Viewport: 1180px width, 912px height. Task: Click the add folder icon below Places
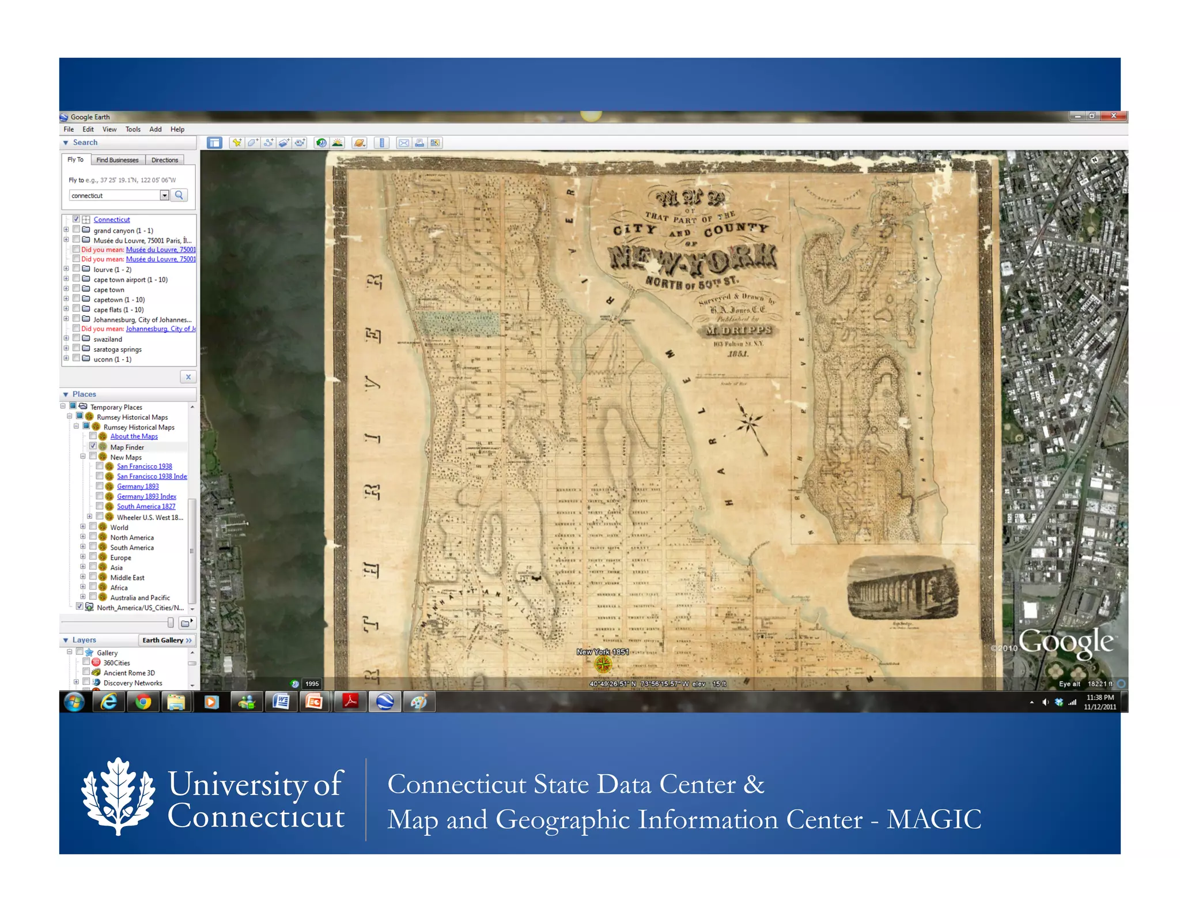187,623
